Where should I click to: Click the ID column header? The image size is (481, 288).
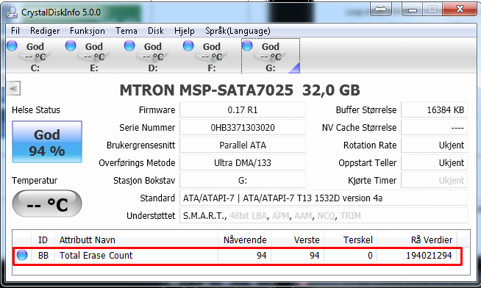(43, 240)
